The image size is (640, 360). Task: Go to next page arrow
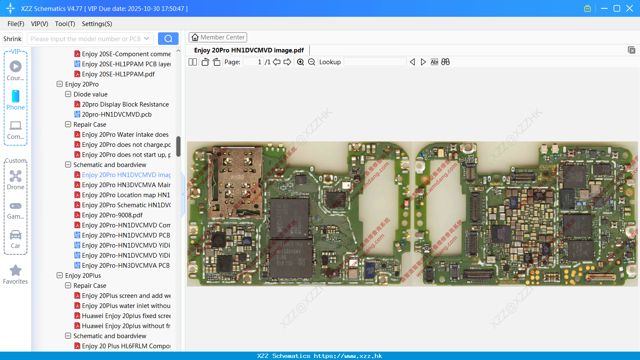tap(287, 62)
